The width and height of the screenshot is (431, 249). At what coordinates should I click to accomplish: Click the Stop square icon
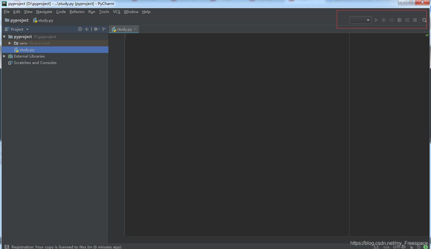pos(415,20)
